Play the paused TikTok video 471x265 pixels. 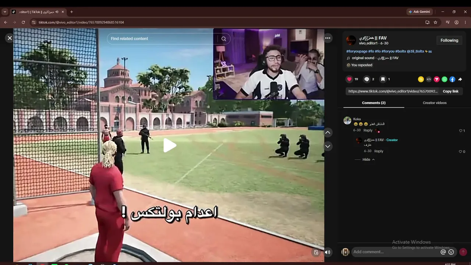point(170,145)
